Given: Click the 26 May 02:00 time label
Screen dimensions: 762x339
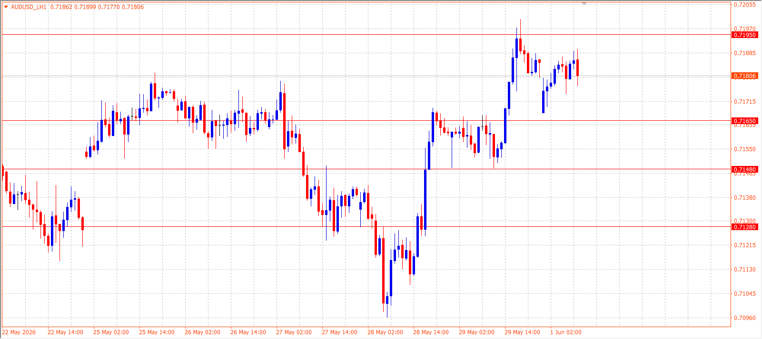Looking at the screenshot, I should point(202,332).
